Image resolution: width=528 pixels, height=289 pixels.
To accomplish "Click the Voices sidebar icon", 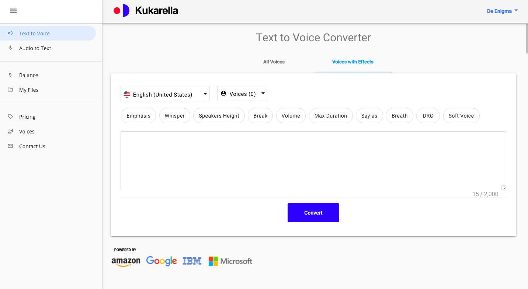I will pyautogui.click(x=10, y=131).
